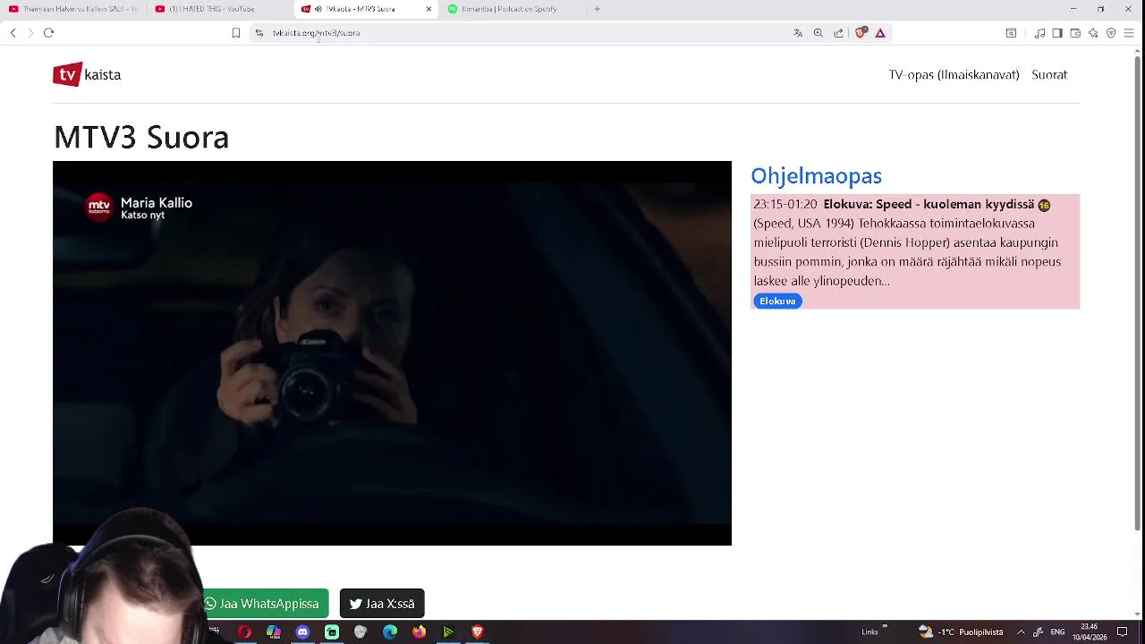Click the tvkaista logo
The image size is (1145, 644).
tap(87, 74)
